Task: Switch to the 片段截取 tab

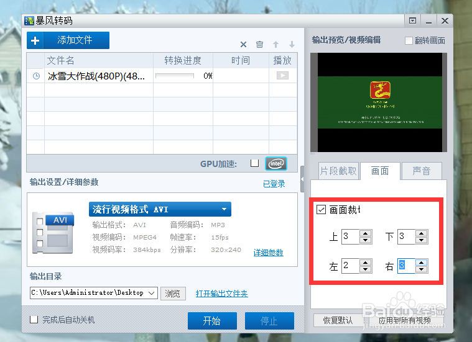Action: 338,171
